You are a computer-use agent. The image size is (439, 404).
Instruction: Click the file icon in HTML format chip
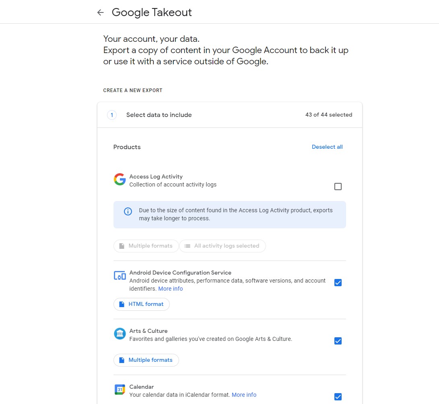122,304
